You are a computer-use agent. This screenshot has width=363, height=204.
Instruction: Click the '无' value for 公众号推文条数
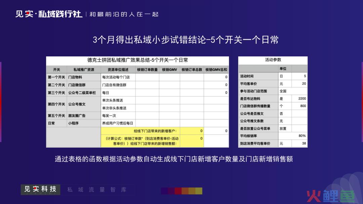[x=285, y=121]
